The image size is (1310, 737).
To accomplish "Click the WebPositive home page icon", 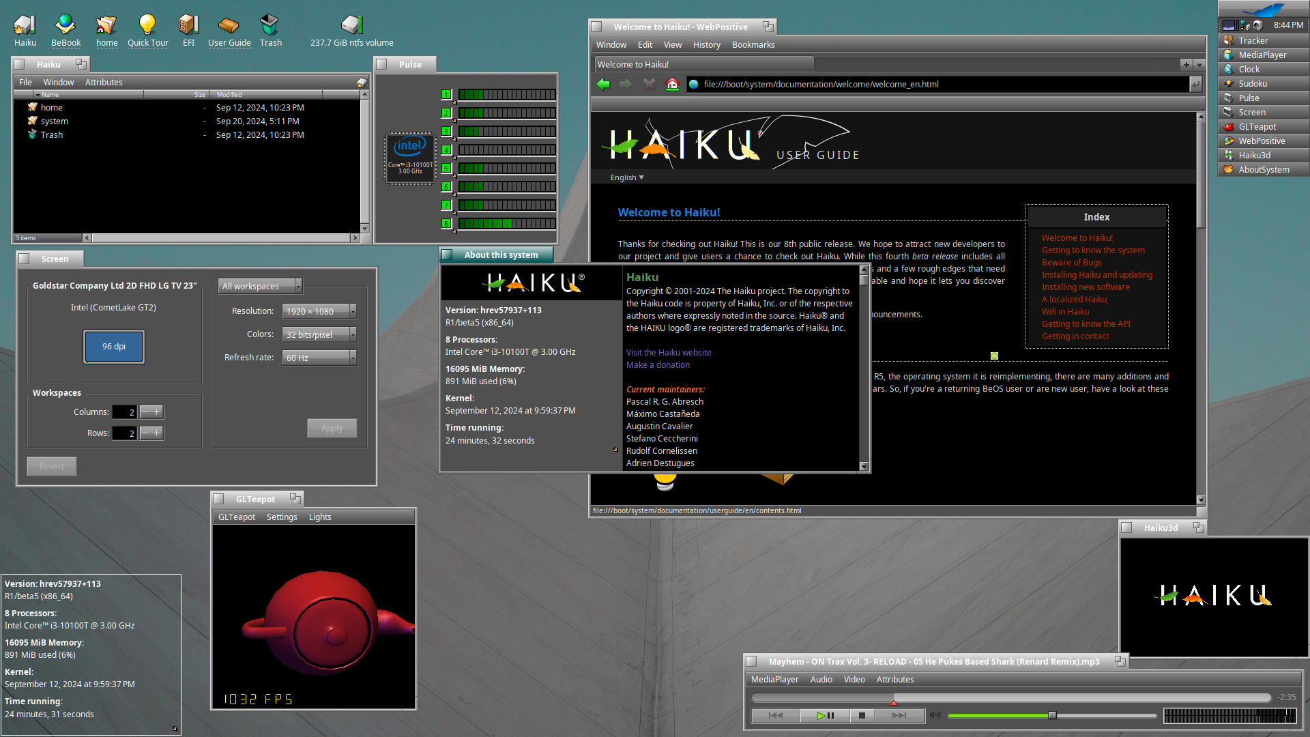I will point(672,84).
